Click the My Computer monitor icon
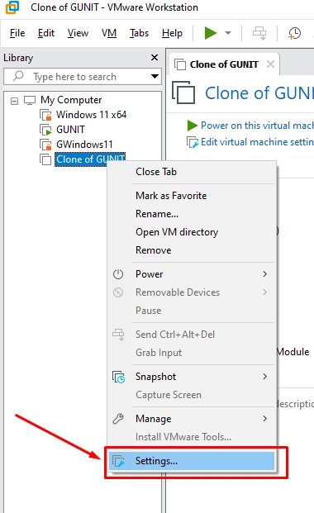 pyautogui.click(x=30, y=100)
